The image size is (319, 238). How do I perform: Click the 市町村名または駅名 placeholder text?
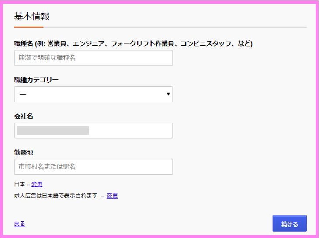click(47, 167)
